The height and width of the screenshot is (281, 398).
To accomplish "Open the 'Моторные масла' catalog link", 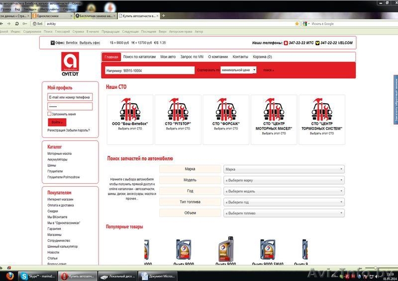I will (x=59, y=154).
